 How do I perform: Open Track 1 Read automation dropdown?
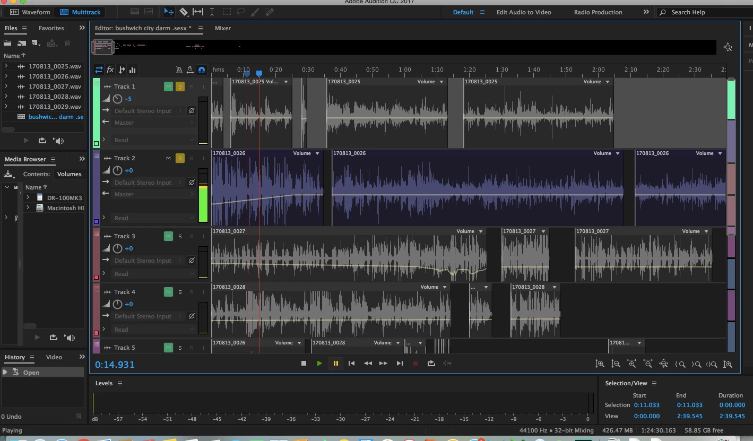point(154,140)
